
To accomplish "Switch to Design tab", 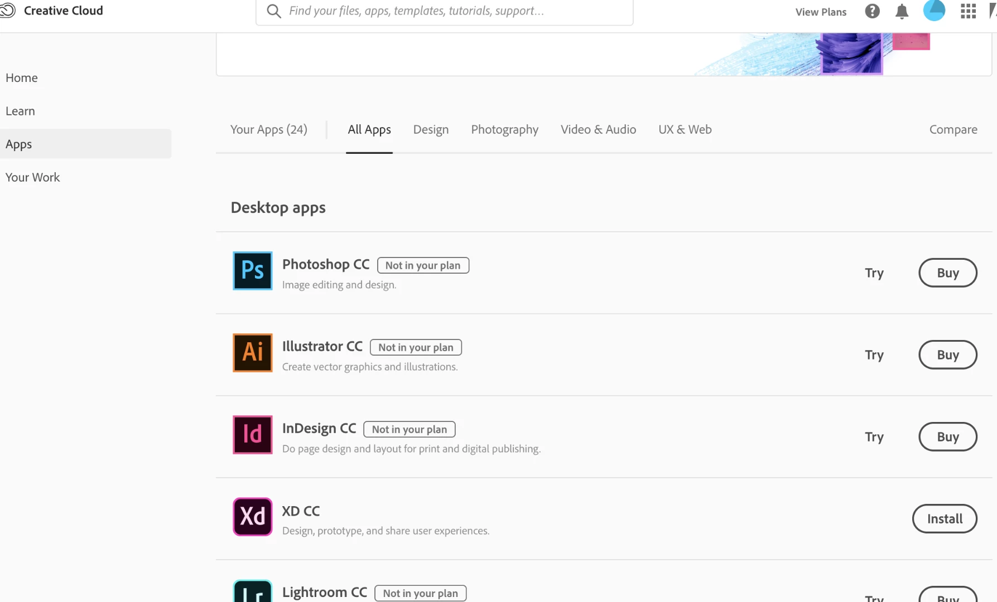I will pos(431,129).
